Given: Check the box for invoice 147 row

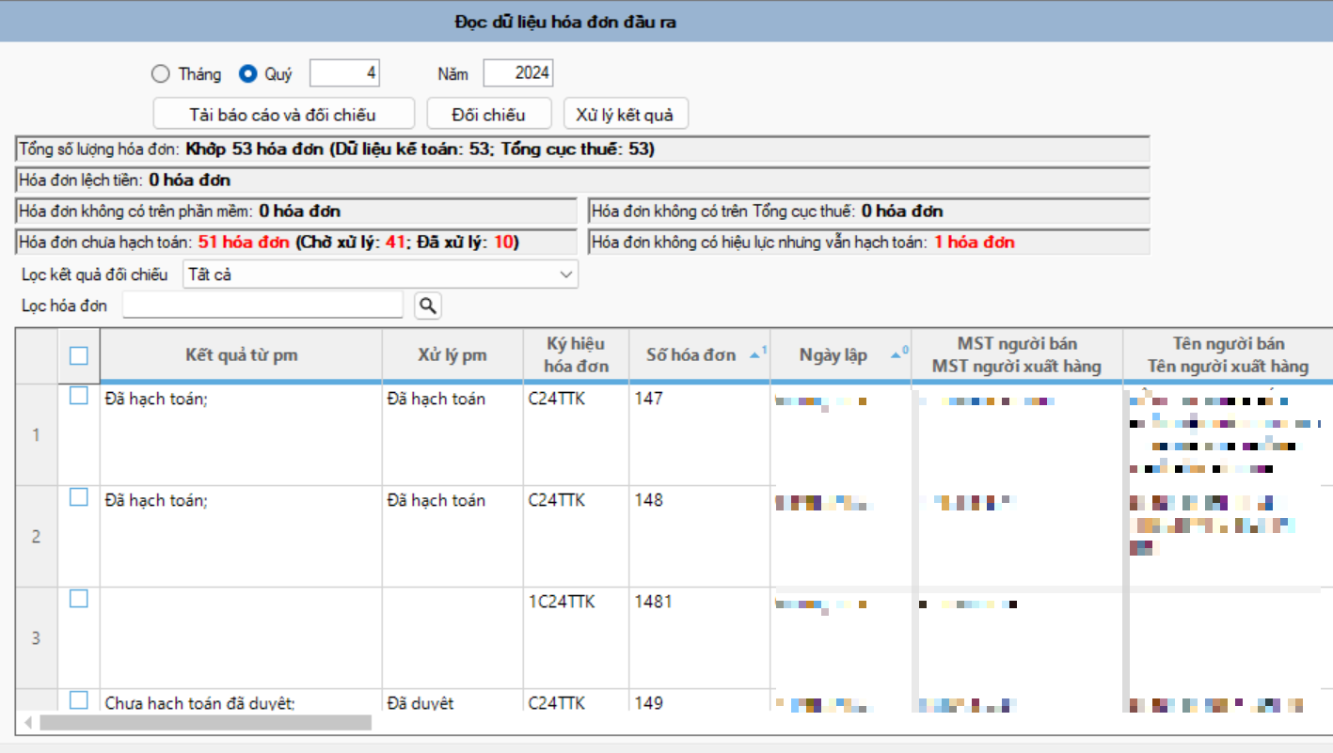Looking at the screenshot, I should pos(79,397).
